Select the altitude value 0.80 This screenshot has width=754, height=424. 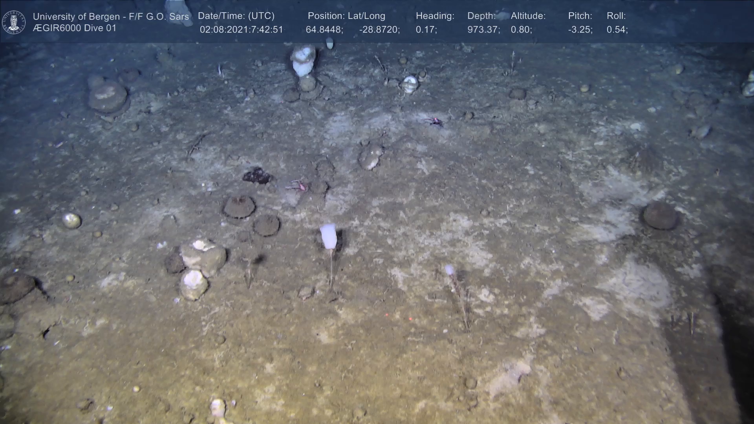(x=521, y=30)
